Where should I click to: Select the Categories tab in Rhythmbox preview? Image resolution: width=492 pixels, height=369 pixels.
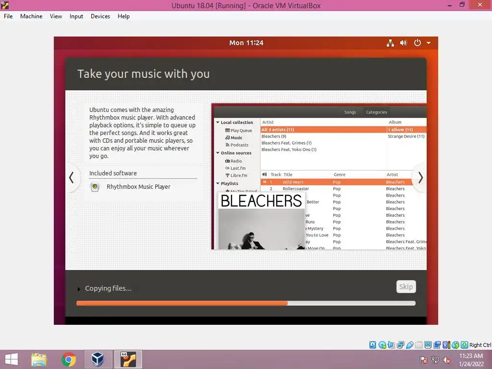[x=377, y=112]
